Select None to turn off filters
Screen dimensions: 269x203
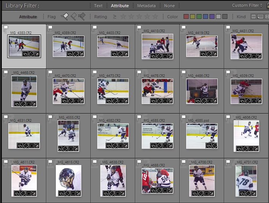[x=169, y=6]
